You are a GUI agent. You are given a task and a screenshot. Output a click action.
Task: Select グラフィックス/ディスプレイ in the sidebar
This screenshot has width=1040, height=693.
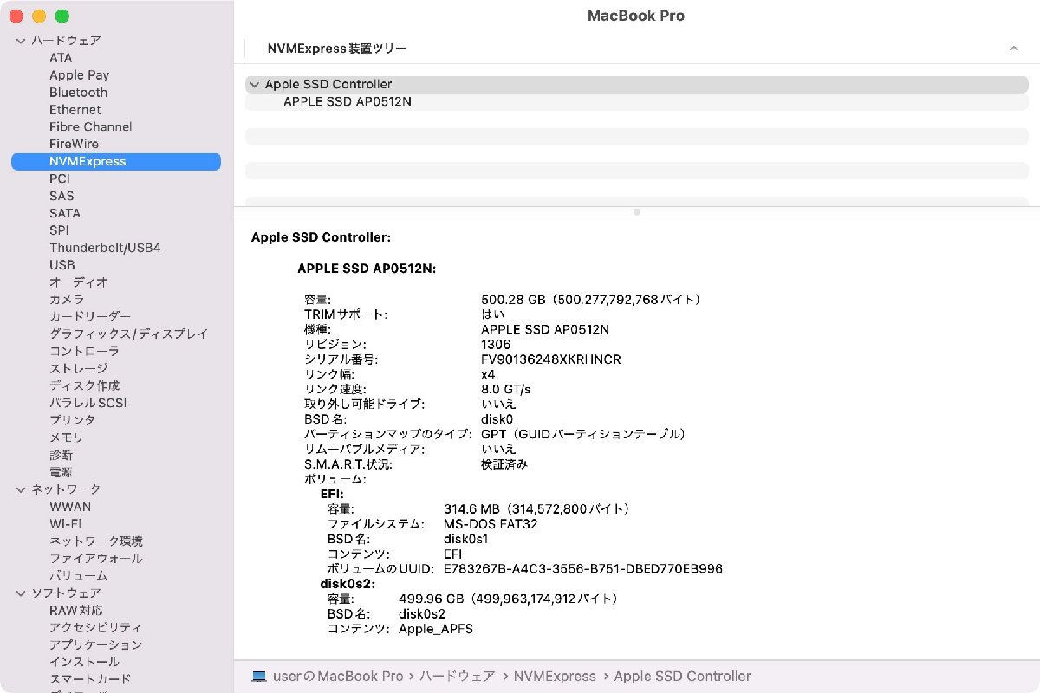tap(128, 334)
